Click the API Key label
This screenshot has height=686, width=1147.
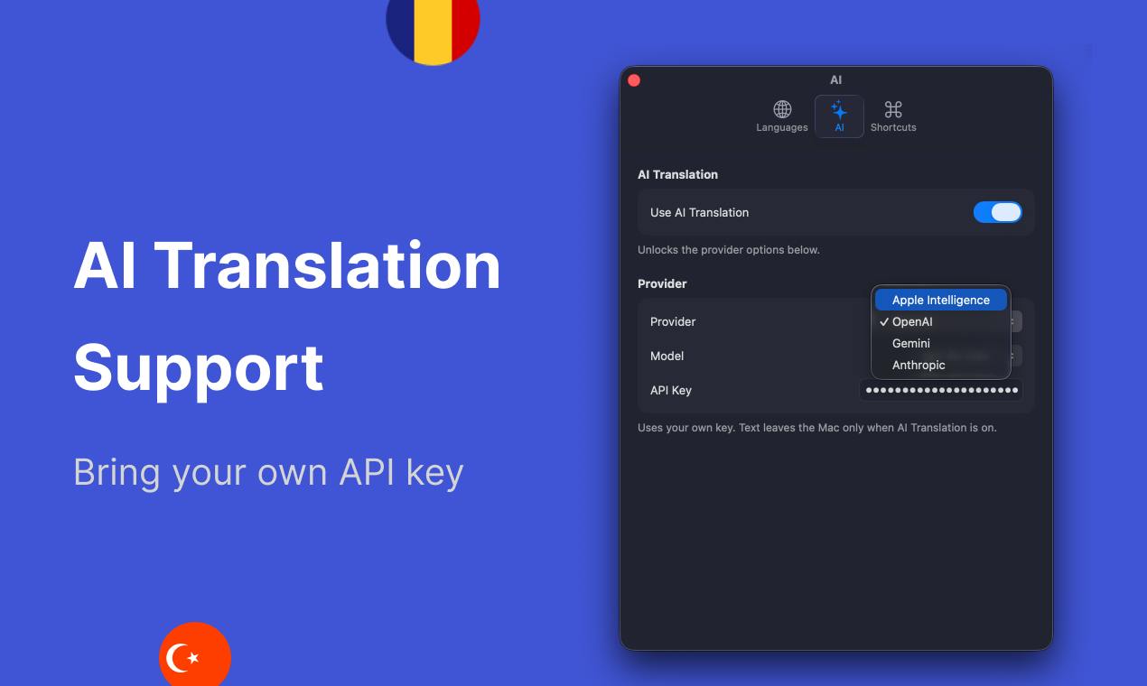point(671,390)
